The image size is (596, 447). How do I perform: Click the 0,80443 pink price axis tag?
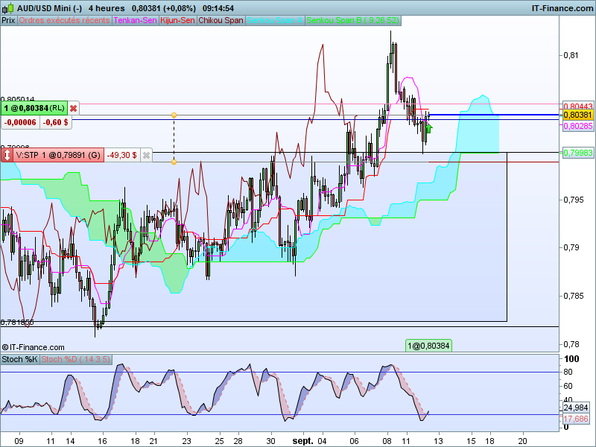(x=578, y=106)
